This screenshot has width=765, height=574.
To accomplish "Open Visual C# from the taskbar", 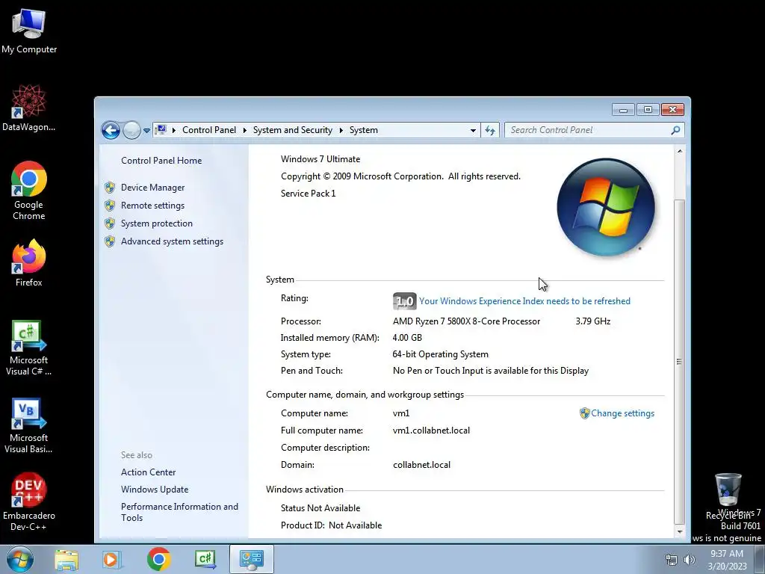I will [x=205, y=559].
